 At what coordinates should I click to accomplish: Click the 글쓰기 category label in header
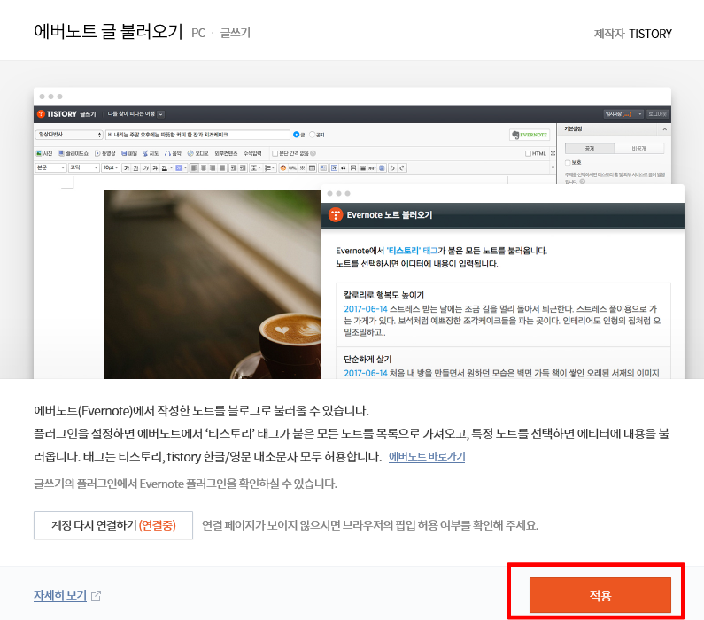tap(236, 33)
